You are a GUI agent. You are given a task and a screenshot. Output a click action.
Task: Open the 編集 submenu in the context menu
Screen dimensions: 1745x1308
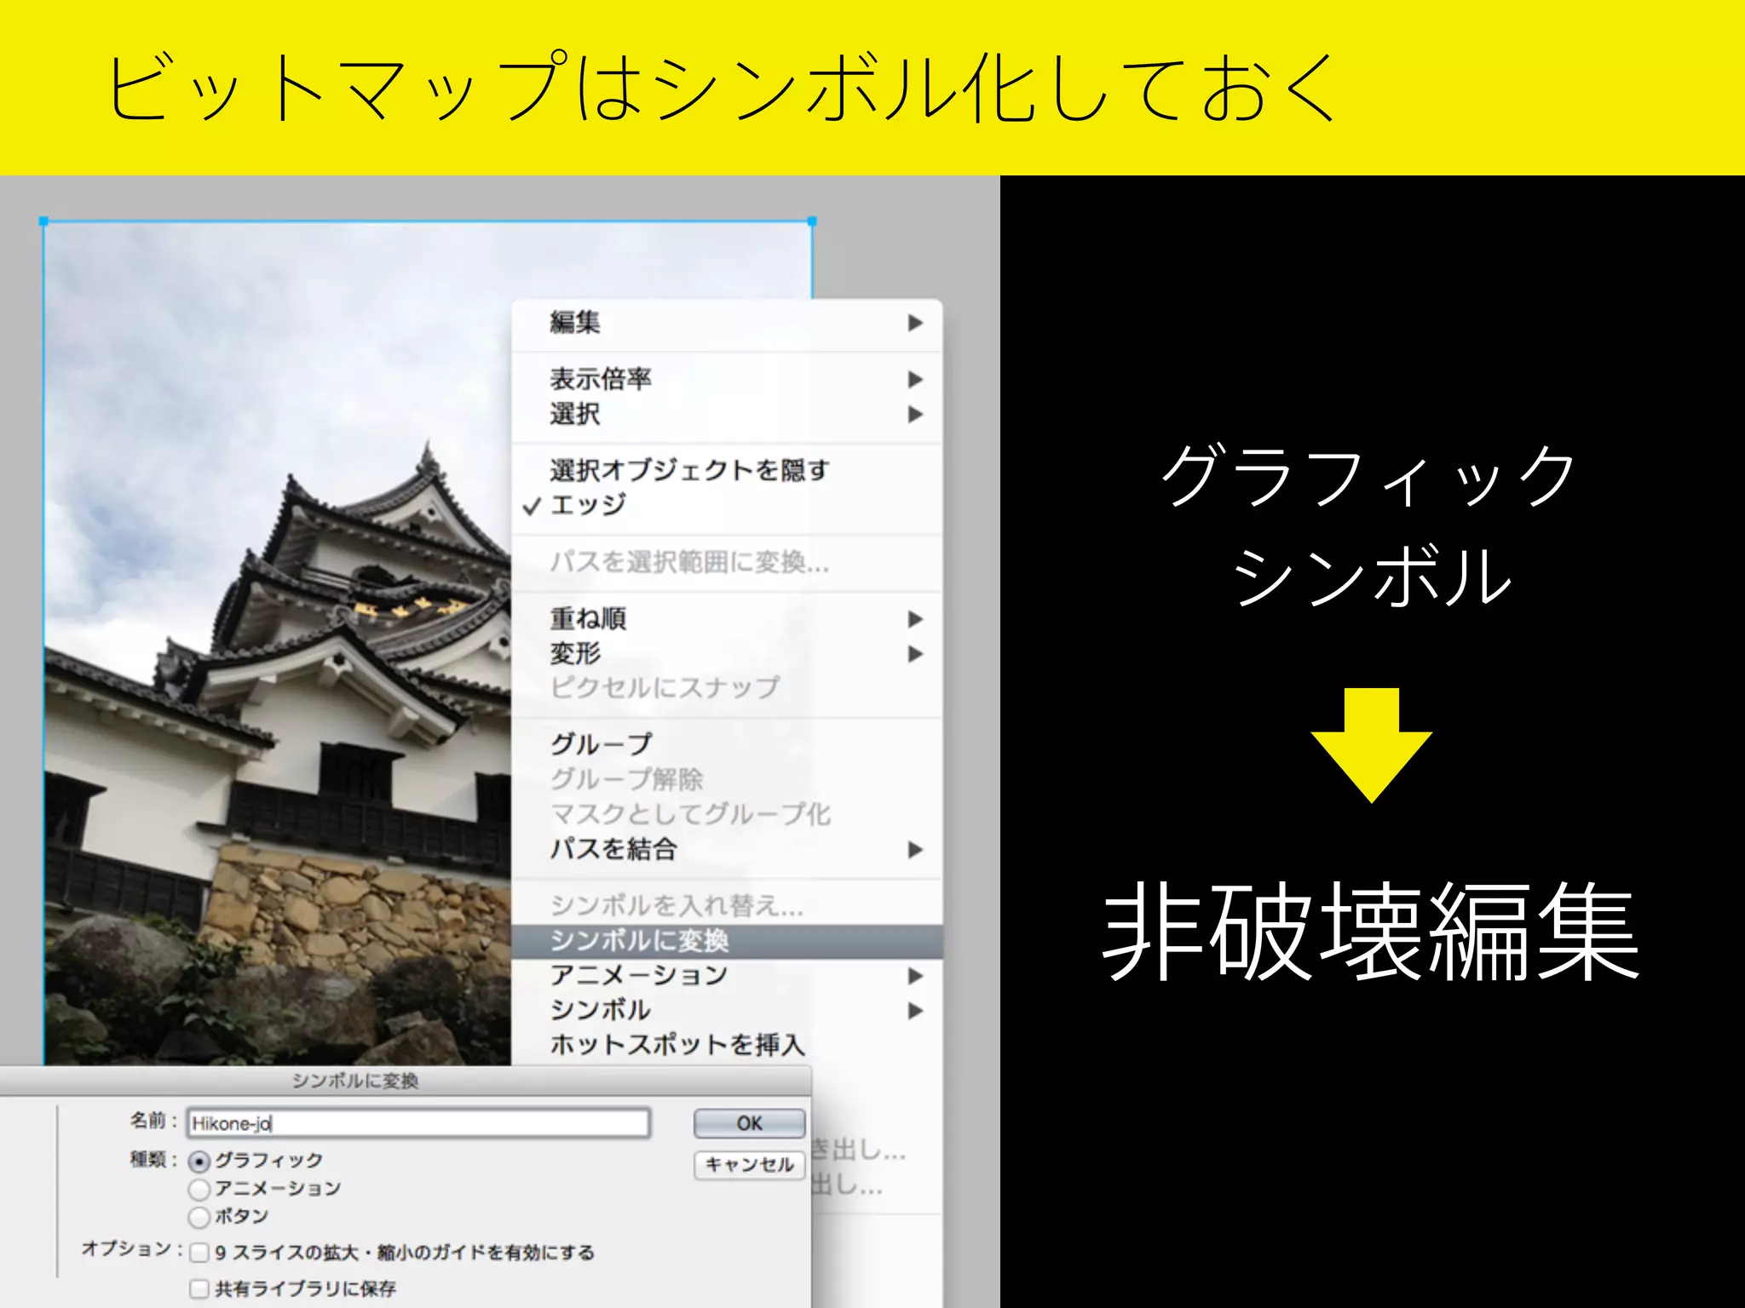point(727,323)
